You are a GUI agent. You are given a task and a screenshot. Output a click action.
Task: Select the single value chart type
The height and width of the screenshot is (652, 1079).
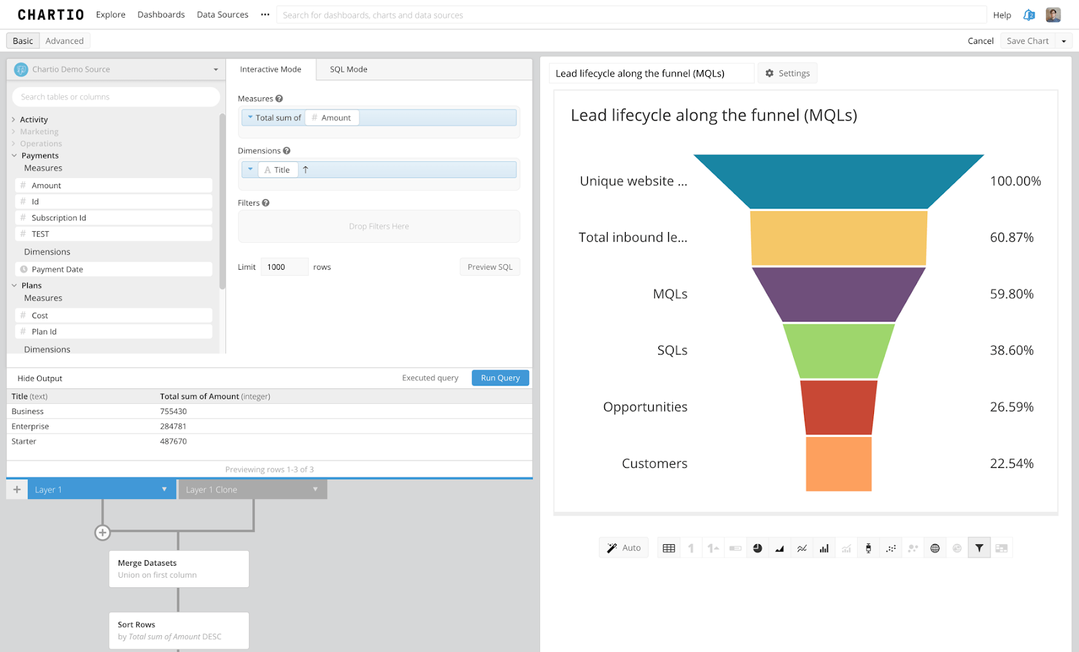[691, 547]
